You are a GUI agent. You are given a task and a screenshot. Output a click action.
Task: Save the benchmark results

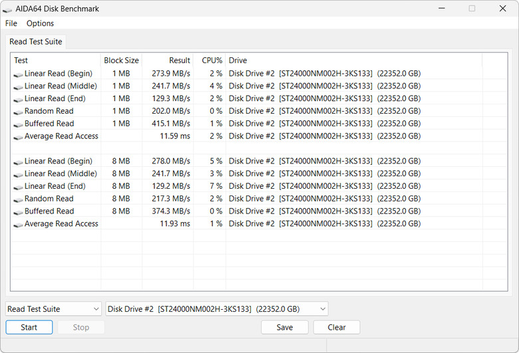pyautogui.click(x=285, y=327)
